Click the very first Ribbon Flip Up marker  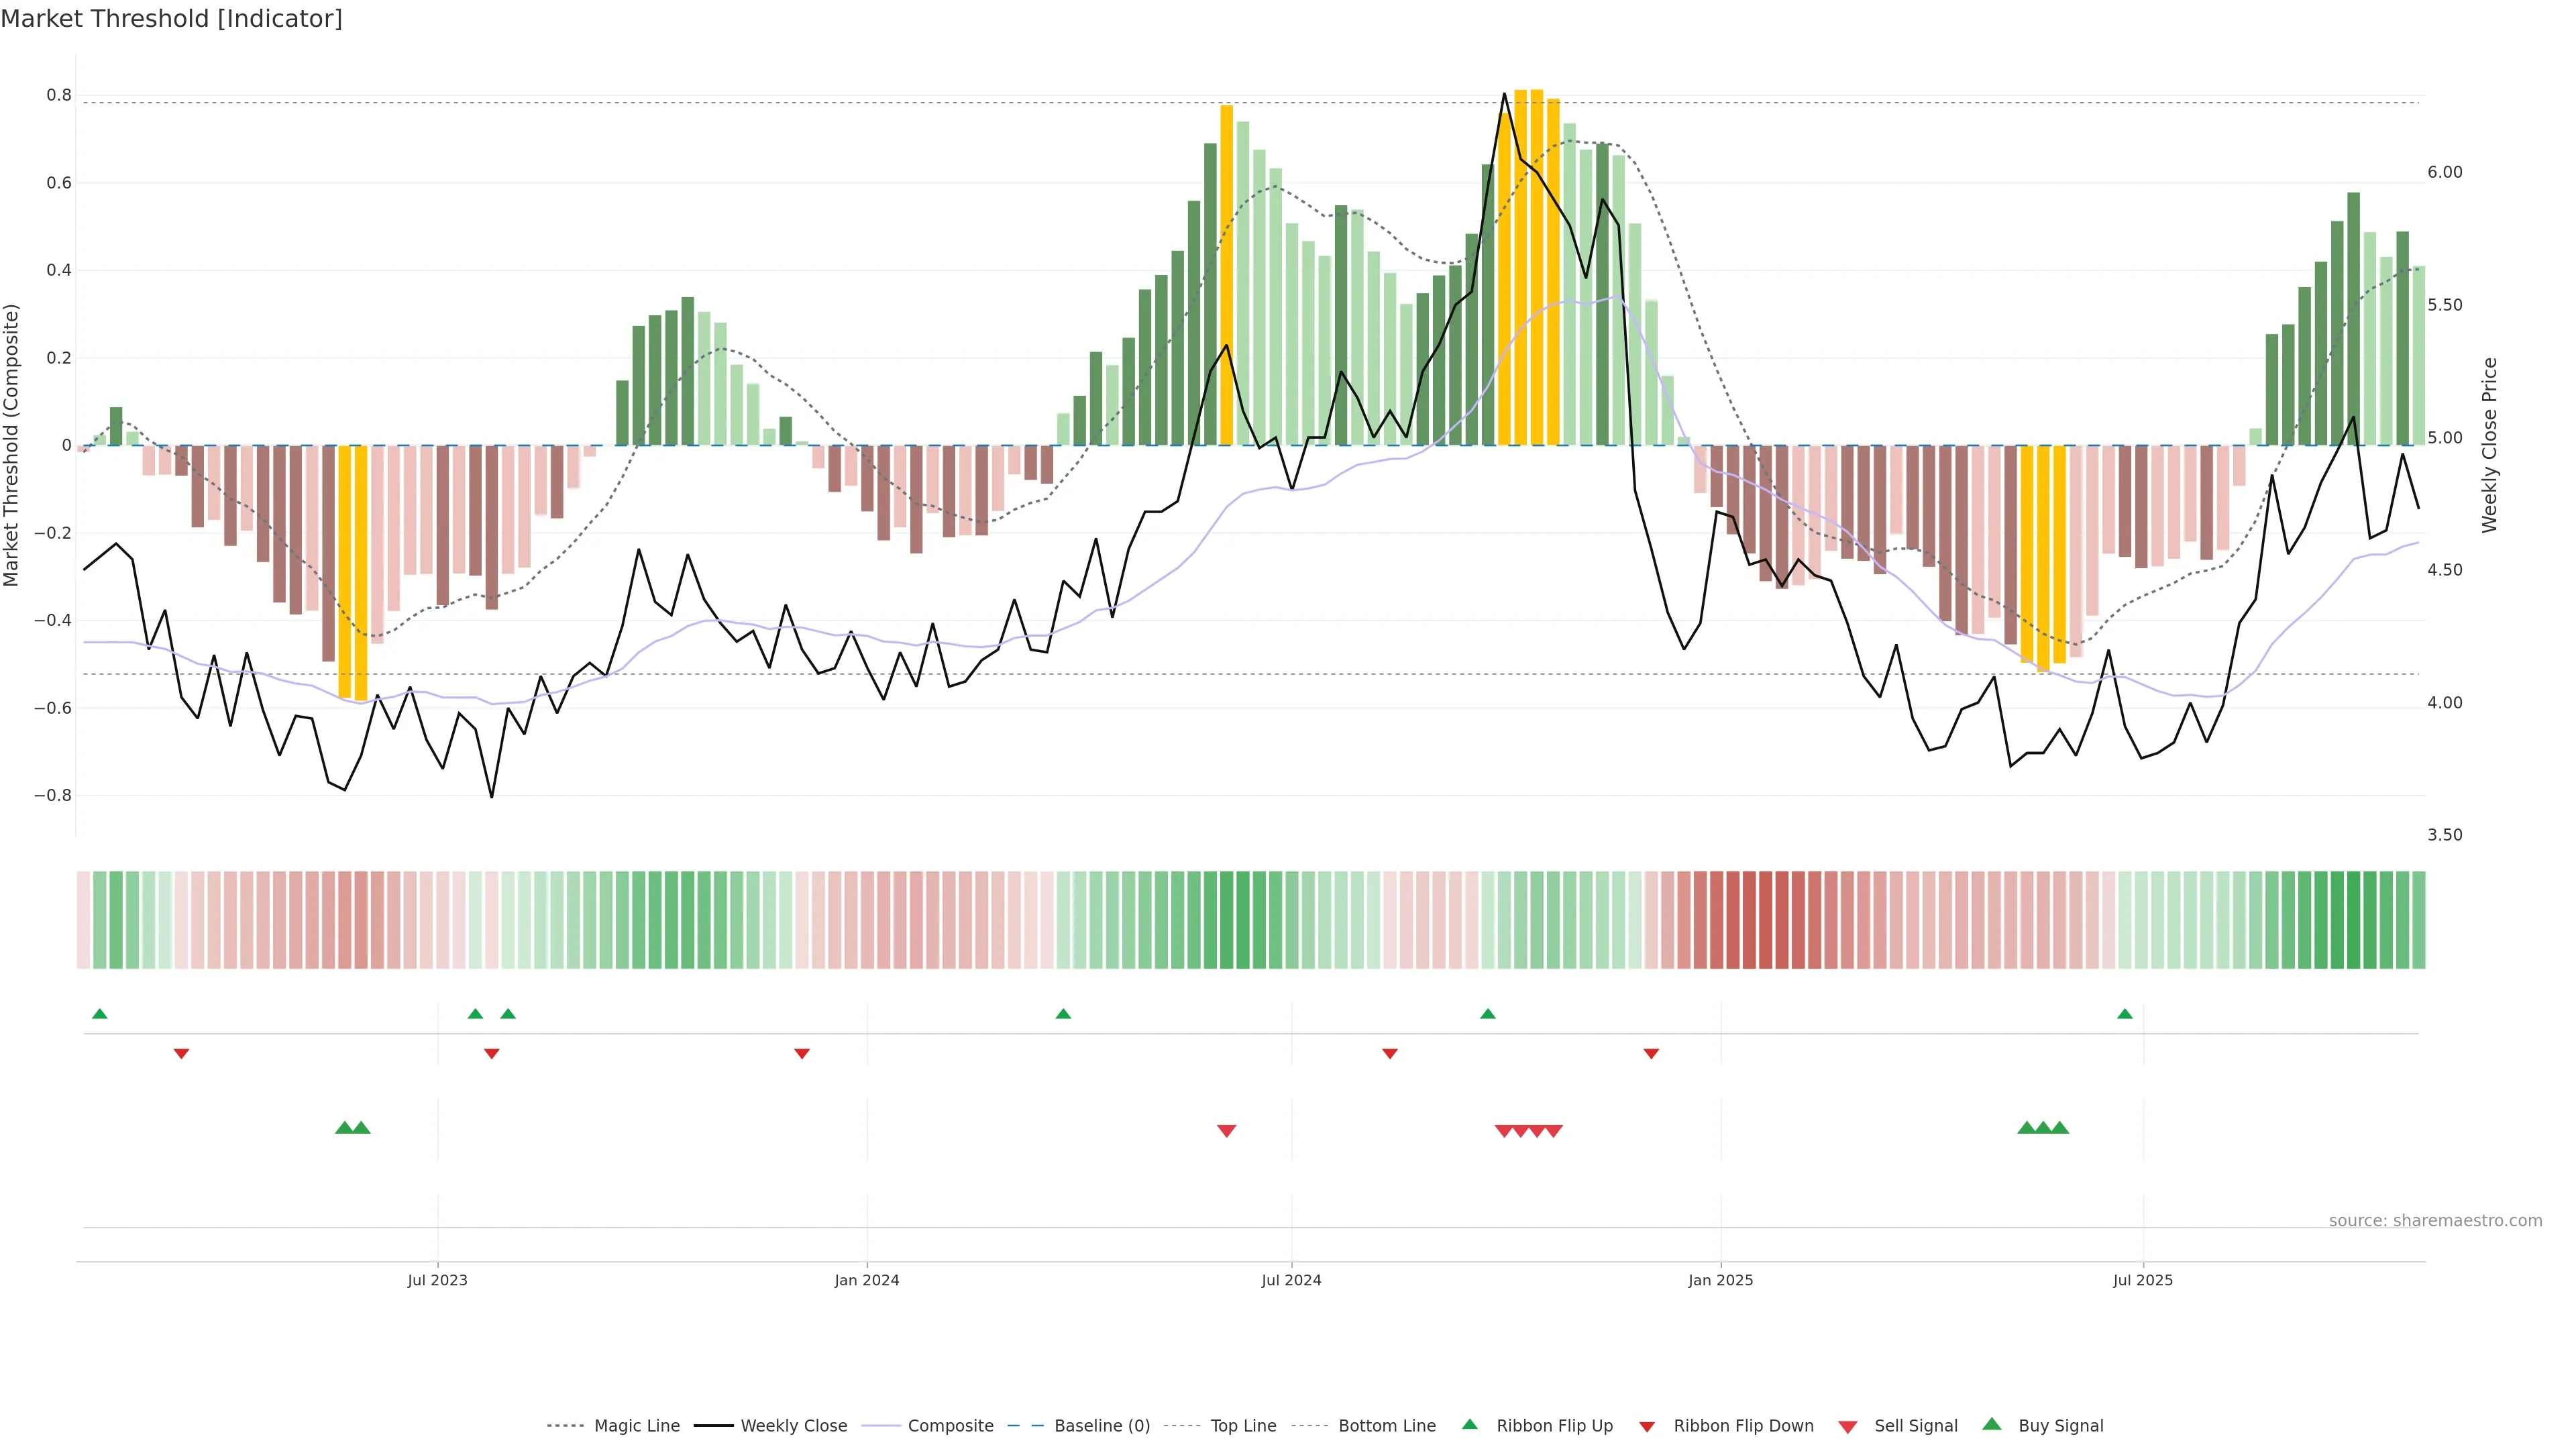click(99, 1014)
